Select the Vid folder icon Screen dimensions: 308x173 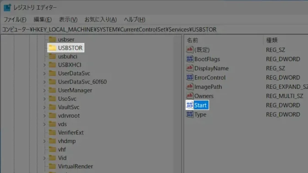click(x=52, y=158)
